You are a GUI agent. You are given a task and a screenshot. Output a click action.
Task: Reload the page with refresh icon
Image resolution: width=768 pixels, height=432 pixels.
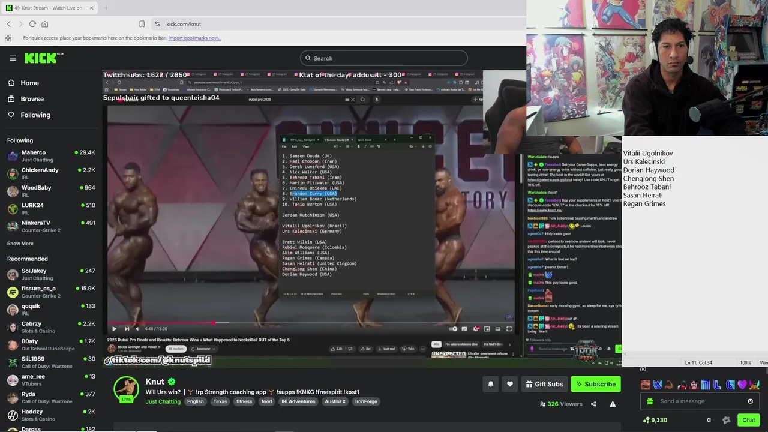pos(32,24)
